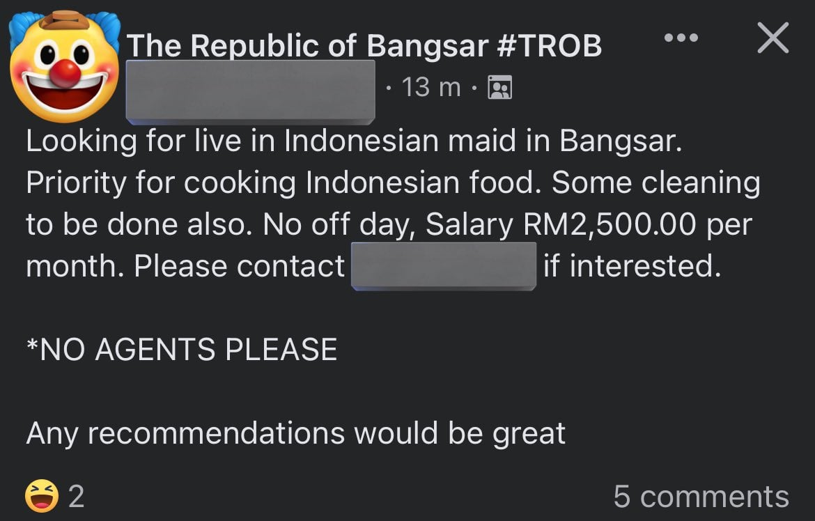Click the "*NO AGENTS PLEASE" line
The width and height of the screenshot is (815, 521).
[x=182, y=349]
